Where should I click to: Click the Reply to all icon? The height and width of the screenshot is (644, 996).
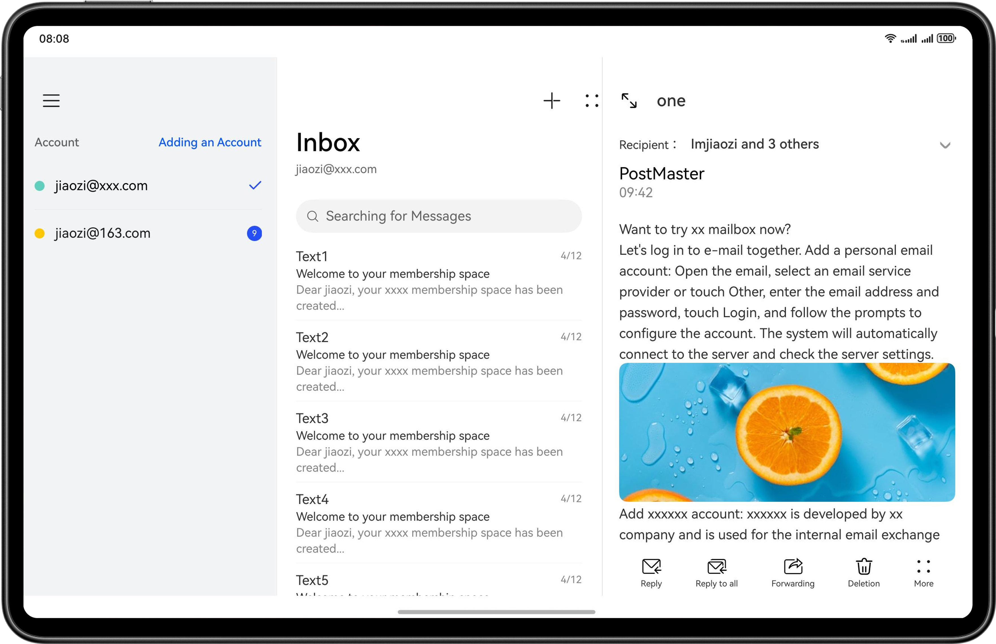tap(717, 567)
